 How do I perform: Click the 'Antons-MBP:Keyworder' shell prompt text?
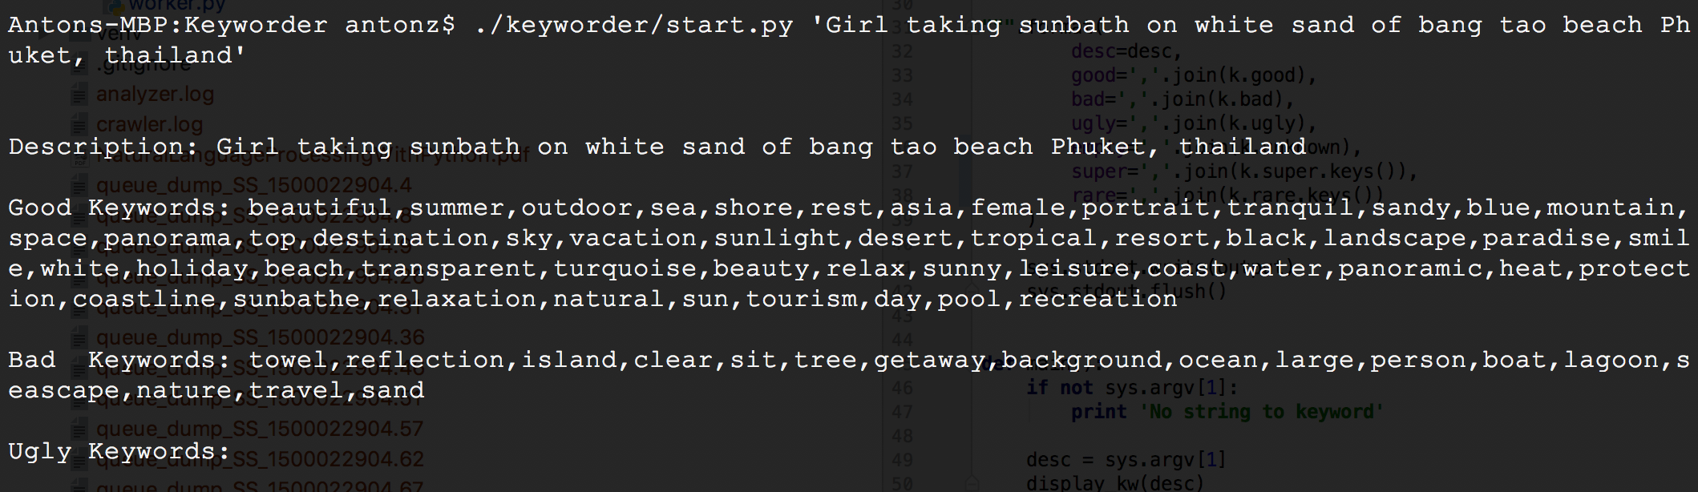[x=168, y=26]
